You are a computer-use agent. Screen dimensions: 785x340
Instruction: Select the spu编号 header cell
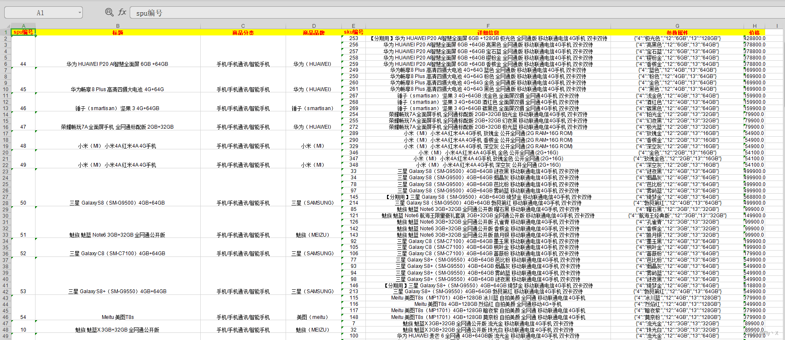click(x=23, y=32)
